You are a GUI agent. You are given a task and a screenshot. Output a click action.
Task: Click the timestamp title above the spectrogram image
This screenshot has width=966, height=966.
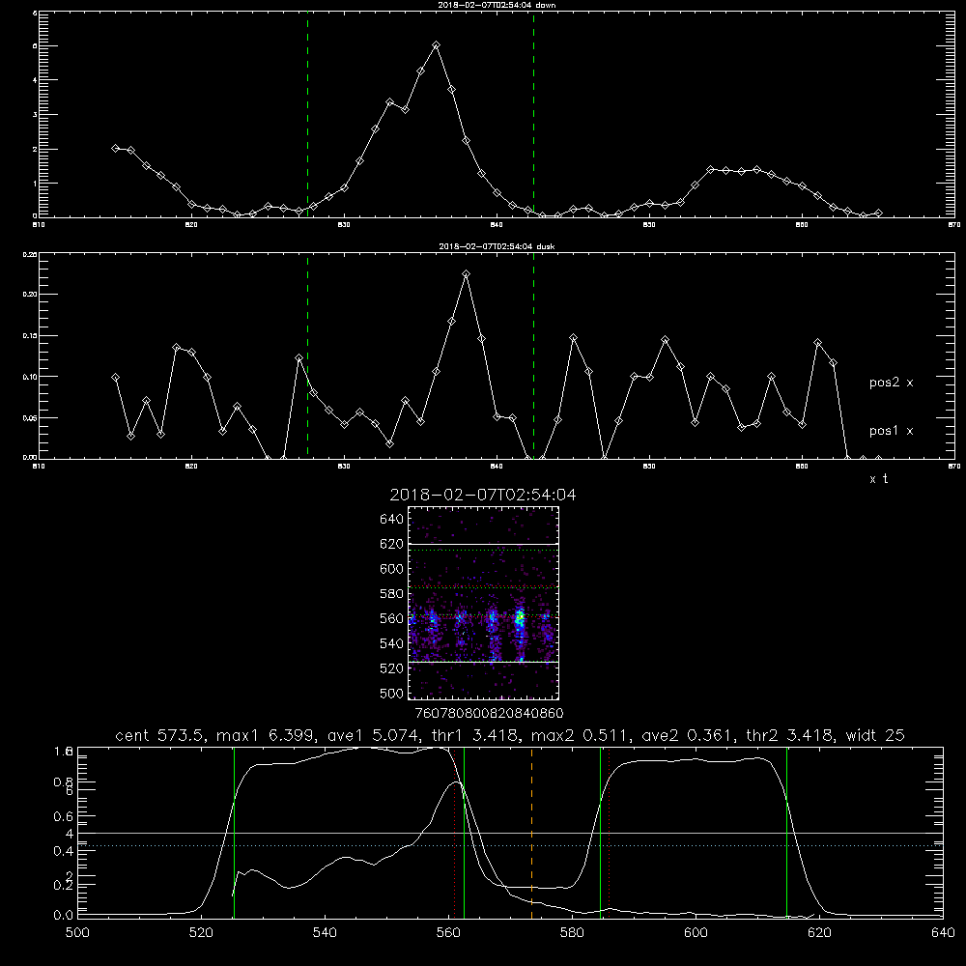coord(483,495)
